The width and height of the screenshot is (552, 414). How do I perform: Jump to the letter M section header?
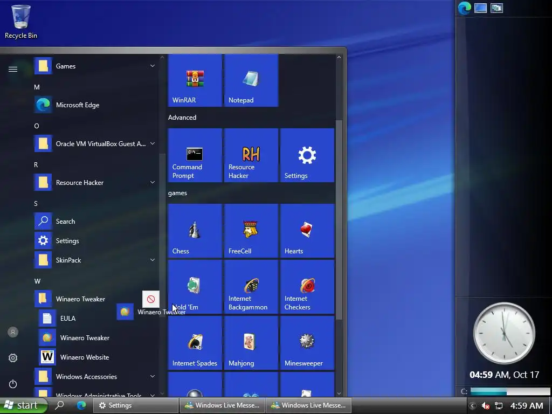(37, 87)
